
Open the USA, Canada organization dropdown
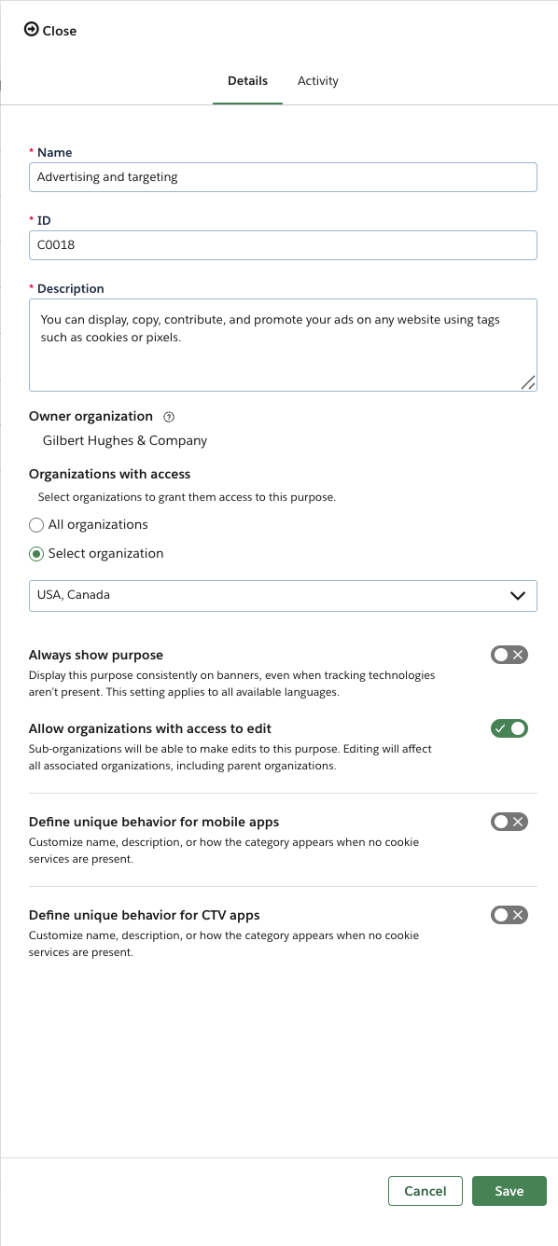(283, 595)
